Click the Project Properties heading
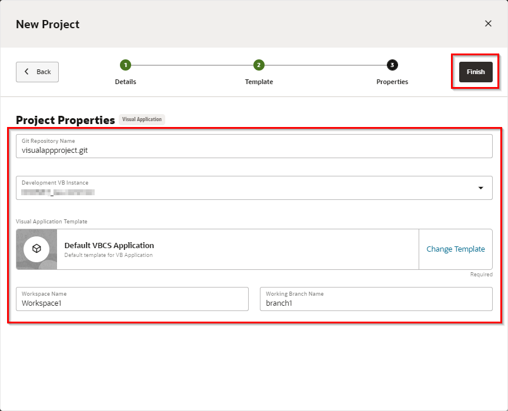Image resolution: width=508 pixels, height=411 pixels. tap(65, 120)
